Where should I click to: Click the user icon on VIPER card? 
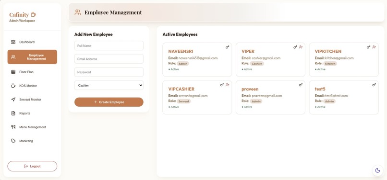click(x=301, y=47)
